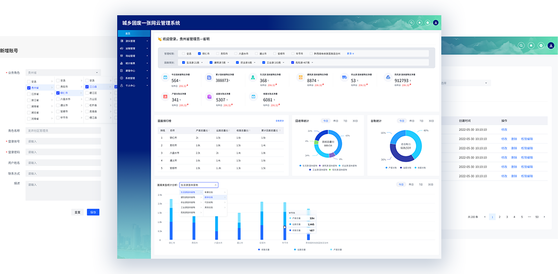Uncheck the 铜仁市 checkbox in 管理权限 filter
This screenshot has width=558, height=274.
click(x=199, y=53)
